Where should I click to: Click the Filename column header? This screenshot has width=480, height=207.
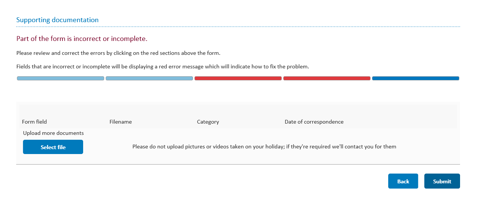click(121, 122)
